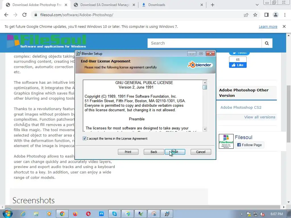Click the FileSoul site logo
291x218 pixels.
(46, 41)
